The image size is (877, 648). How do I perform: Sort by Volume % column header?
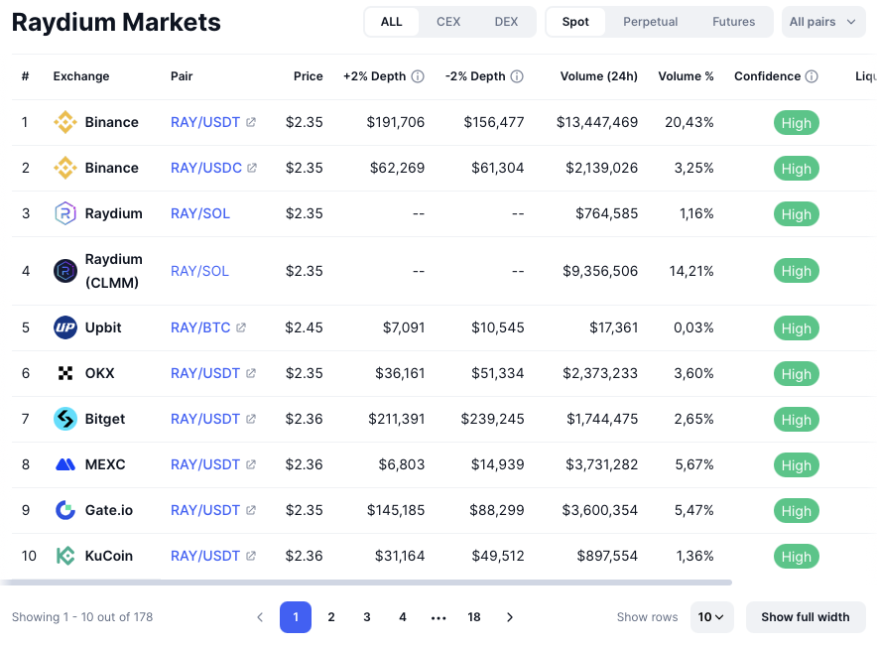pos(686,76)
